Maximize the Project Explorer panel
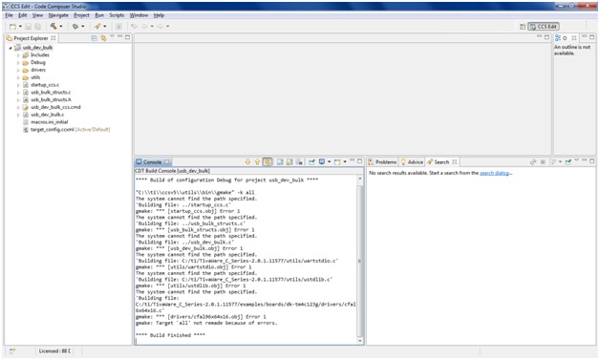Screen dimensions: 600x360 coord(127,37)
